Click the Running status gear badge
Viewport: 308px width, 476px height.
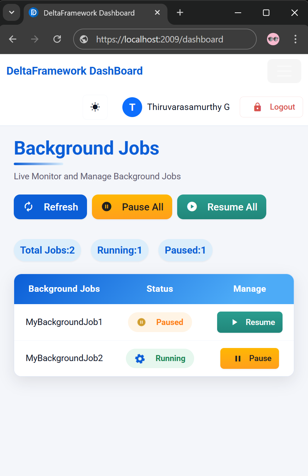tap(160, 358)
